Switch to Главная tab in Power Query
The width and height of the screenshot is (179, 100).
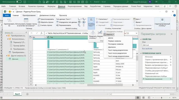(x=16, y=15)
